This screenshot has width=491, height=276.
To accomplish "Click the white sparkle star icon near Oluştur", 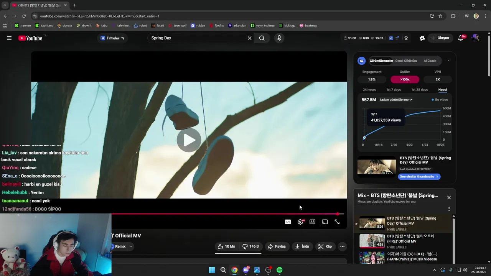I will point(422,38).
